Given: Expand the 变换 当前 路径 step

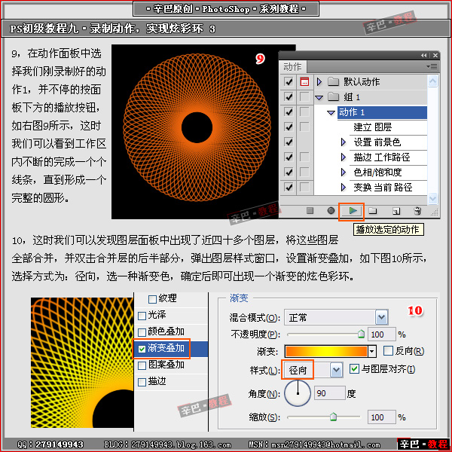Looking at the screenshot, I should point(343,187).
